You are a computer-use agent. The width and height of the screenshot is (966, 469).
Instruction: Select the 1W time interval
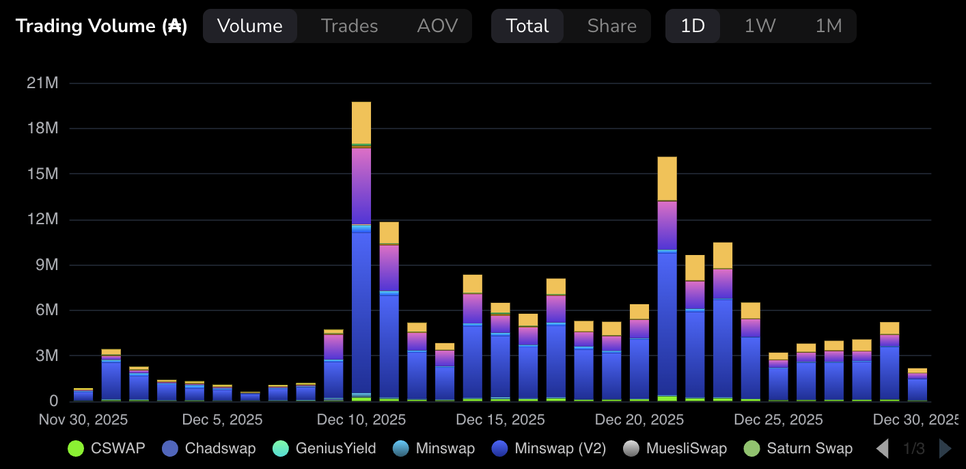pyautogui.click(x=760, y=26)
